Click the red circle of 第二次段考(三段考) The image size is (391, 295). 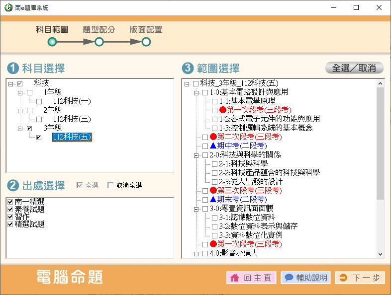(x=213, y=137)
